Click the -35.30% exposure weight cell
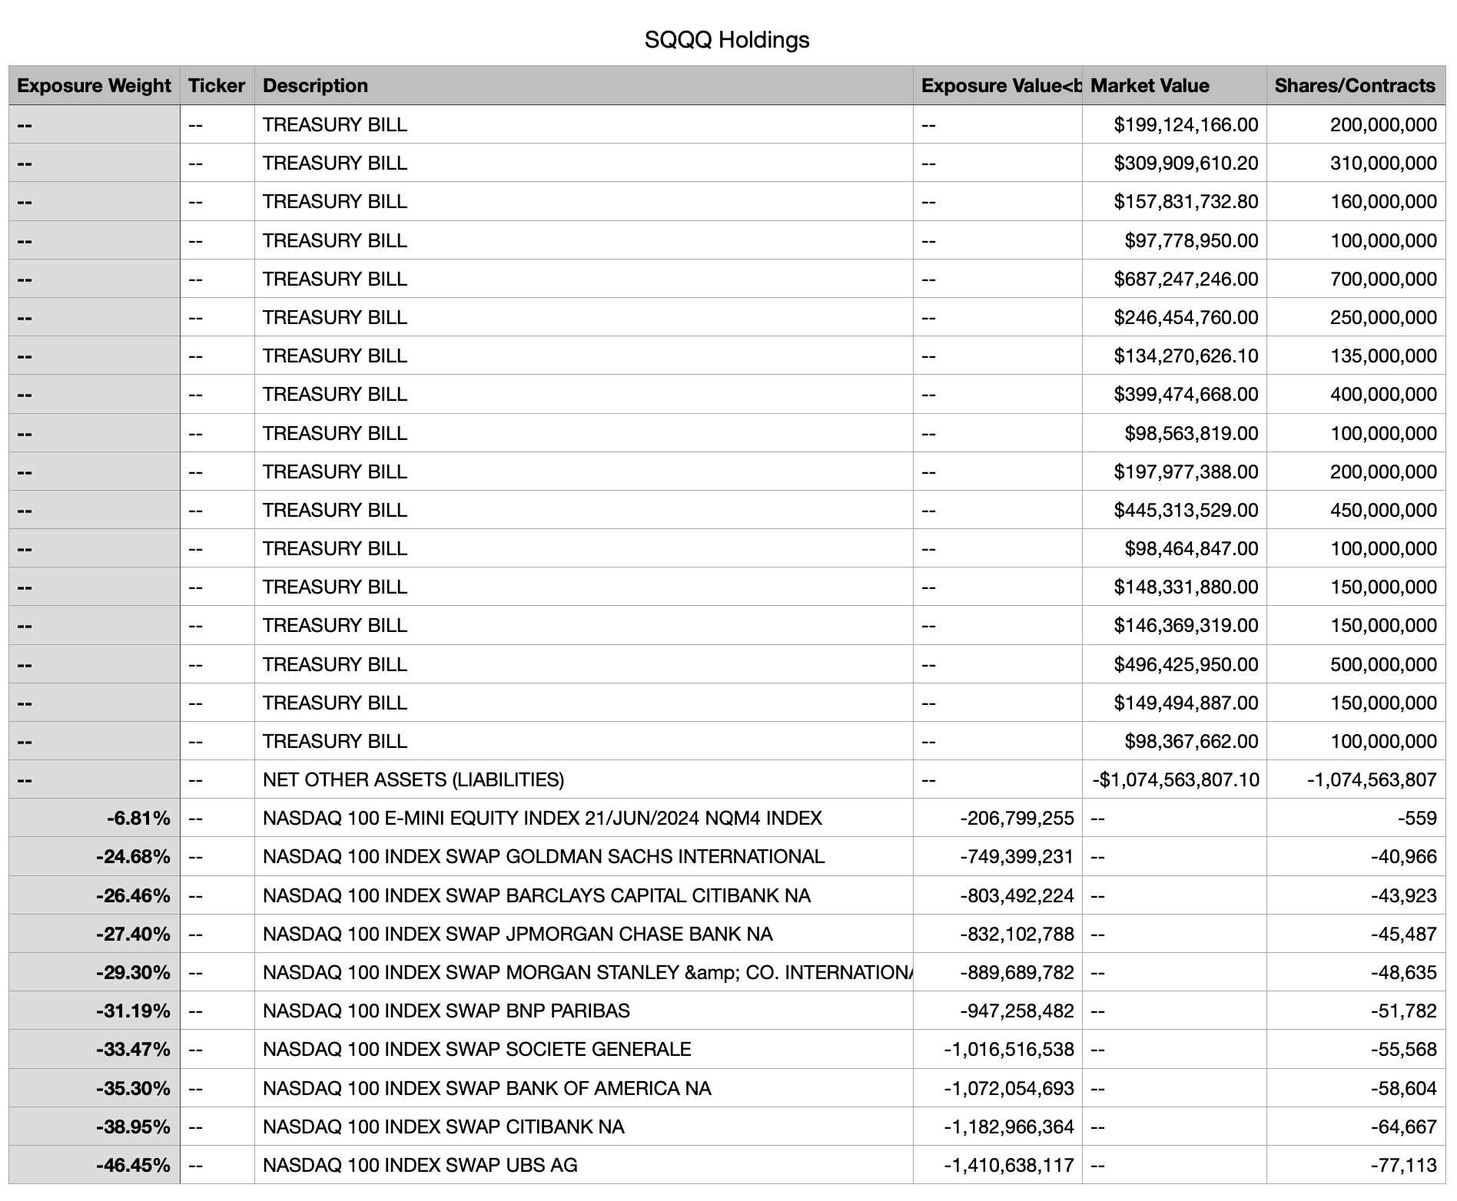1457x1201 pixels. pos(94,1088)
